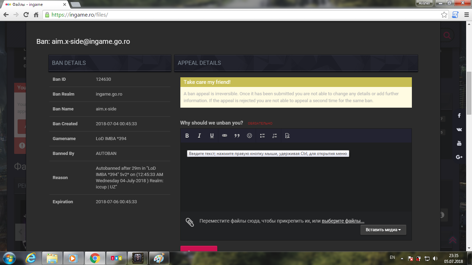
Task: Insert a quote block in the editor
Action: 237,136
